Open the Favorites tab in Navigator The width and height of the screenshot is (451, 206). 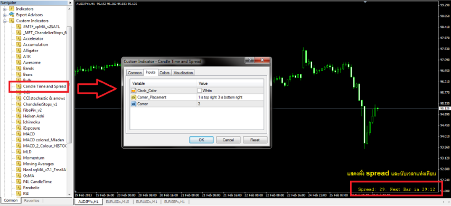[32, 201]
